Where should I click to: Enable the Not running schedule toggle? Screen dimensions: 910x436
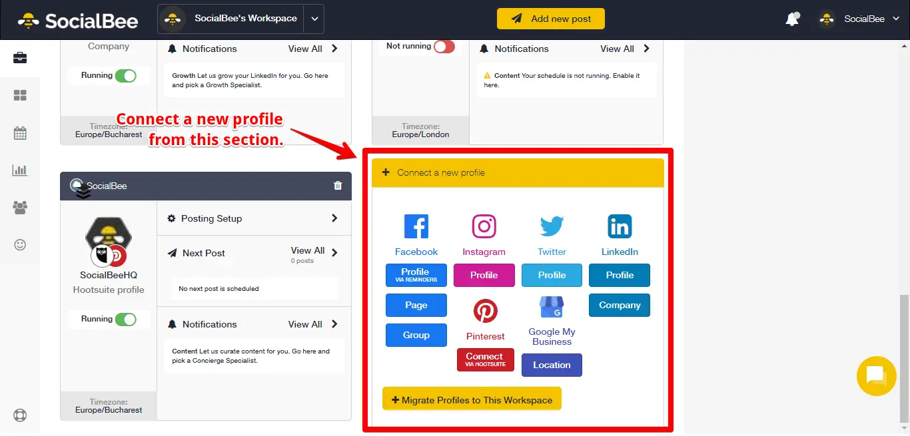point(444,47)
